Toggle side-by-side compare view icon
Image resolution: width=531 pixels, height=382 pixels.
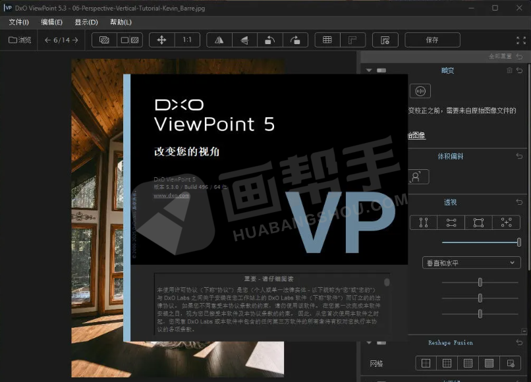pos(130,40)
